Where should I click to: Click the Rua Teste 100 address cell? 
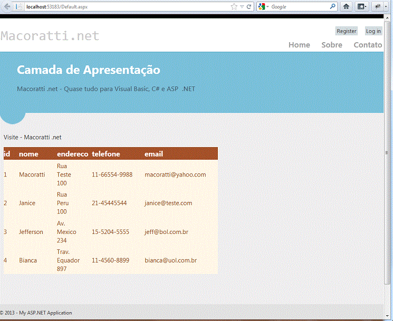tap(64, 174)
